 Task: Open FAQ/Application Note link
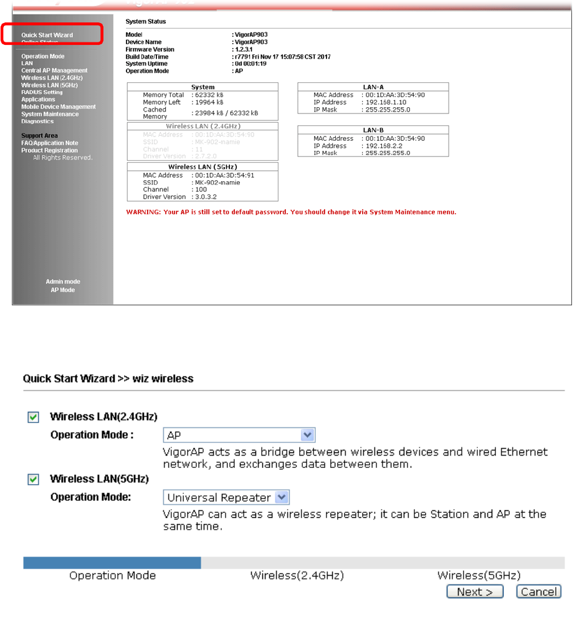point(49,143)
